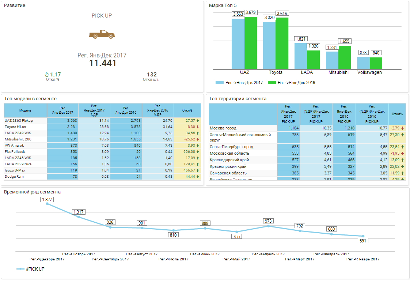Click the green up arrow in UAZ 2363 Pickup row
The width and height of the screenshot is (410, 290).
198,120
